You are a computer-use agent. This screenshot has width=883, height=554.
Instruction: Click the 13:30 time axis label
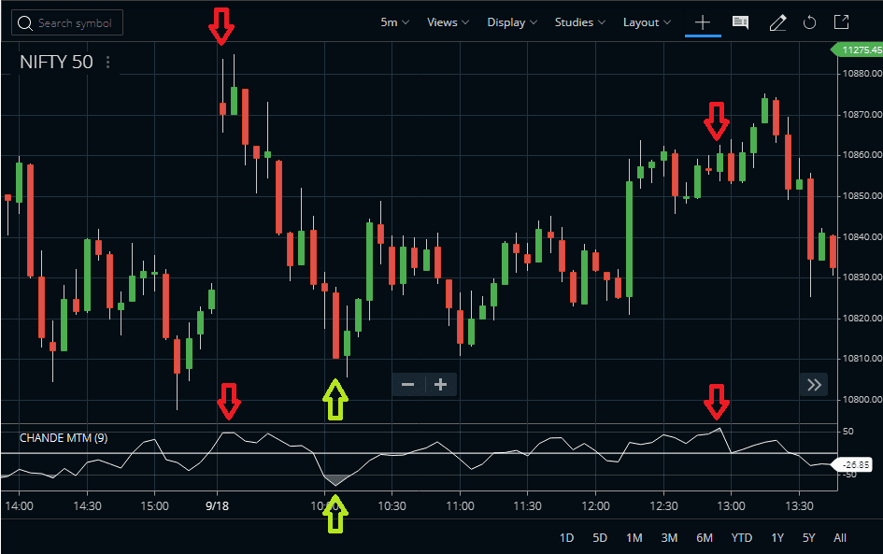point(799,505)
